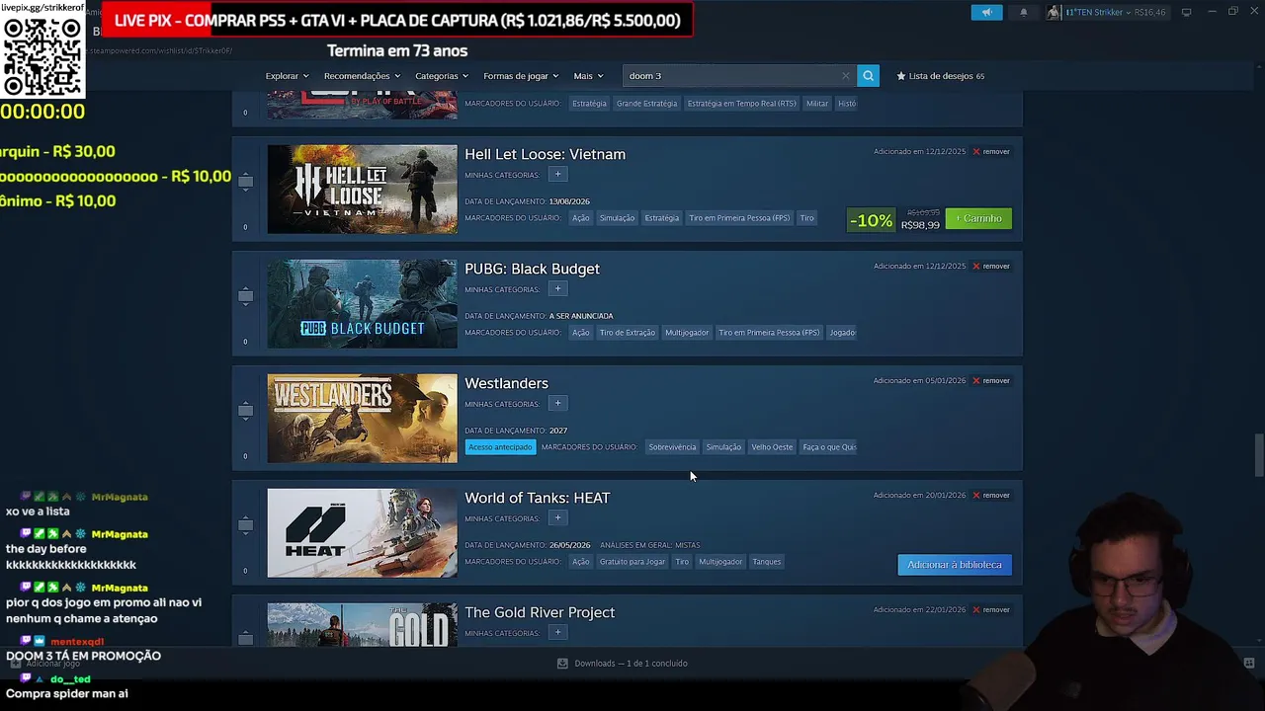Add Hell Let Loose: Vietnam to cart
This screenshot has height=711, width=1265.
pos(978,218)
